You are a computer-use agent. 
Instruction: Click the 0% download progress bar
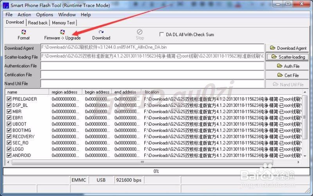156,171
